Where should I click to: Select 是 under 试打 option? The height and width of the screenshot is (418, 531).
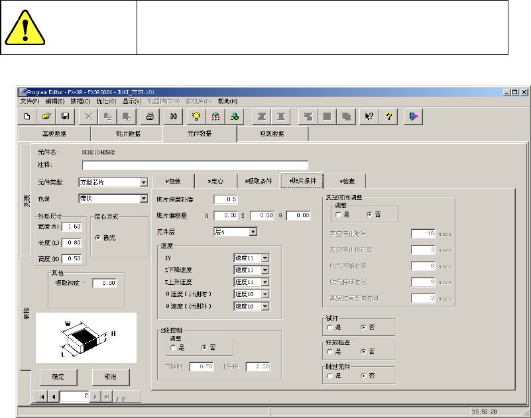click(329, 327)
